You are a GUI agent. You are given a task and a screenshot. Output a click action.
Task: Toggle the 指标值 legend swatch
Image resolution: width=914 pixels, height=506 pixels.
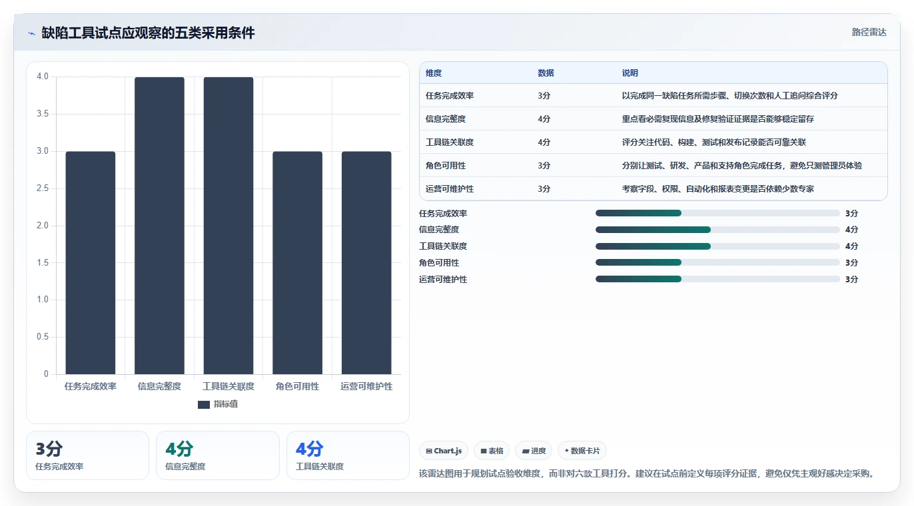(204, 404)
